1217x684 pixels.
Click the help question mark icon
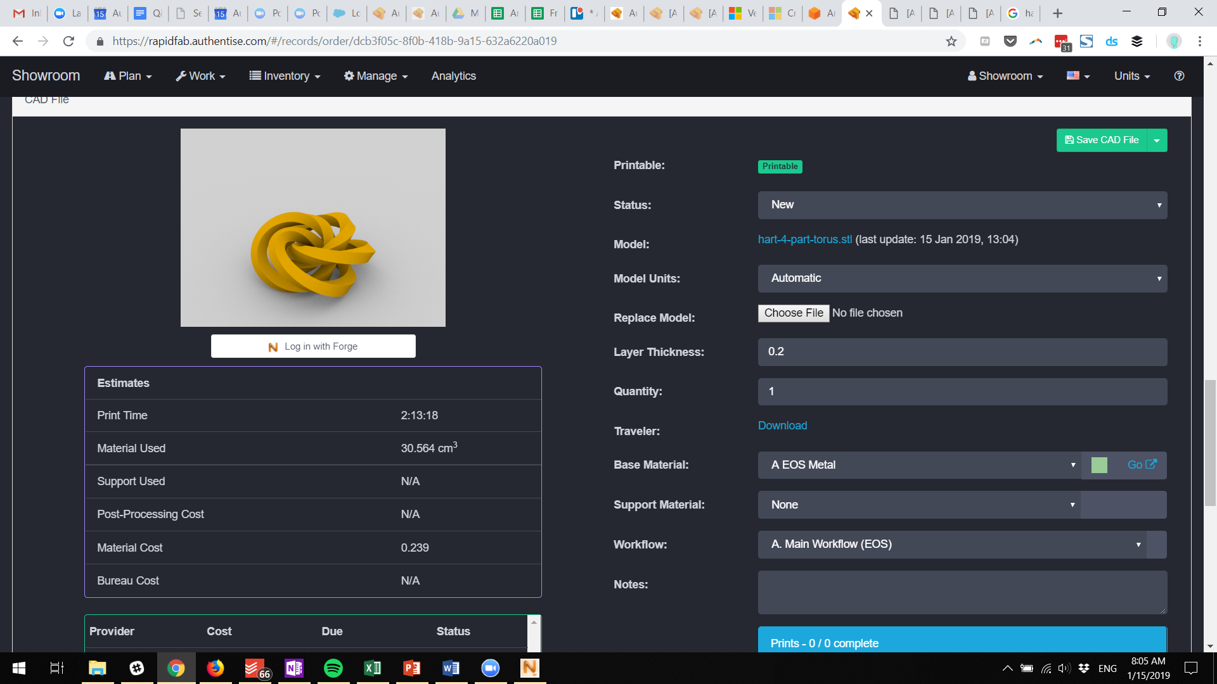pos(1179,76)
